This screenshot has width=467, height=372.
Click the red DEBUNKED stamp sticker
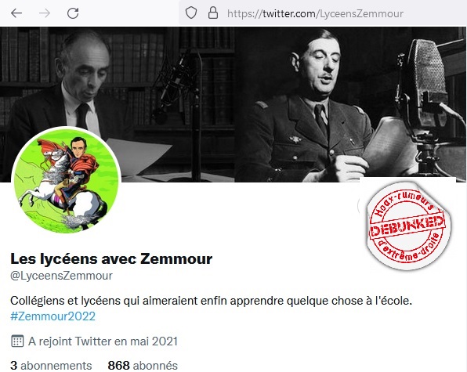click(x=407, y=226)
